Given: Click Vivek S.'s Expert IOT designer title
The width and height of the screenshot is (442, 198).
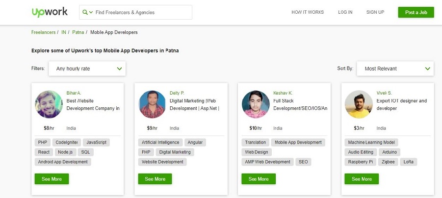Looking at the screenshot, I should [402, 104].
